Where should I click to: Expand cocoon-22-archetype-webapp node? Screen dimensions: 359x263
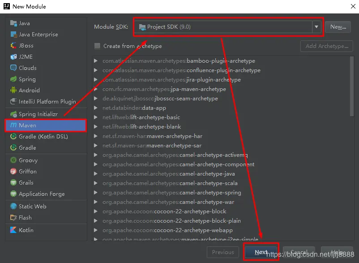click(96, 230)
